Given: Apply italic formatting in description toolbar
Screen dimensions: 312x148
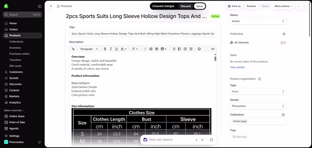Looking at the screenshot, I should (x=111, y=49).
